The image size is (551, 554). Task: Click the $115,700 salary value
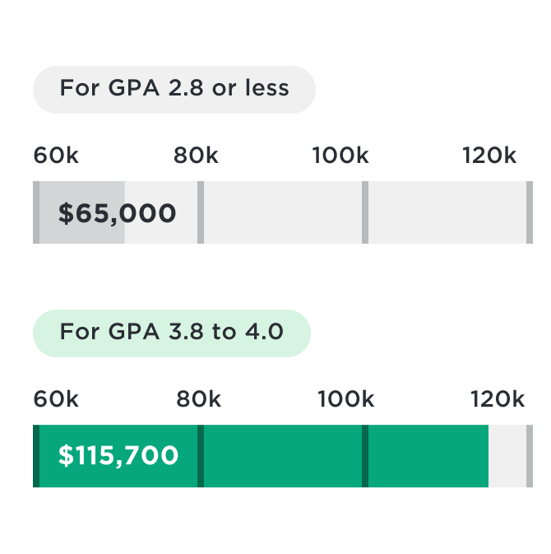click(118, 455)
